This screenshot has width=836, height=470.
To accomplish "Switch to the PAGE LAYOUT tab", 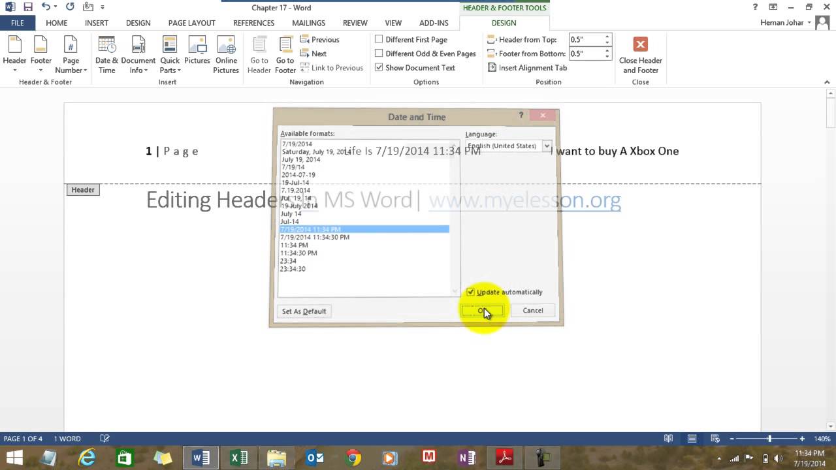I will pos(192,23).
